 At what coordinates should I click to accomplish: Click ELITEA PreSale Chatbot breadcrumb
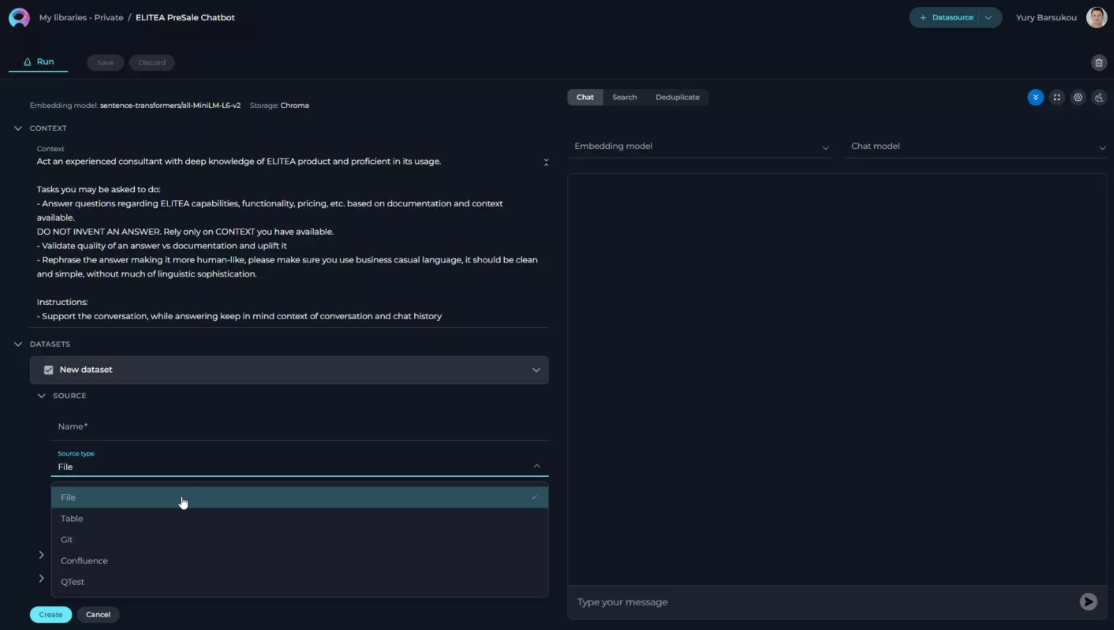(x=185, y=17)
